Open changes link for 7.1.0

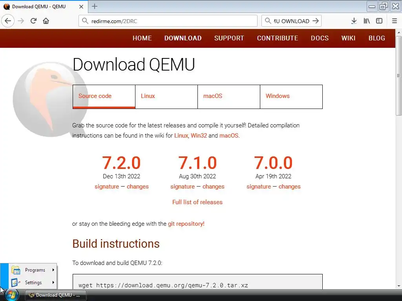[213, 187]
